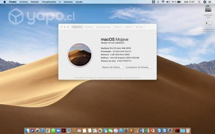This screenshot has height=134, width=215.
Task: Launch Microsoft Word from the Dock
Action: coord(142,131)
